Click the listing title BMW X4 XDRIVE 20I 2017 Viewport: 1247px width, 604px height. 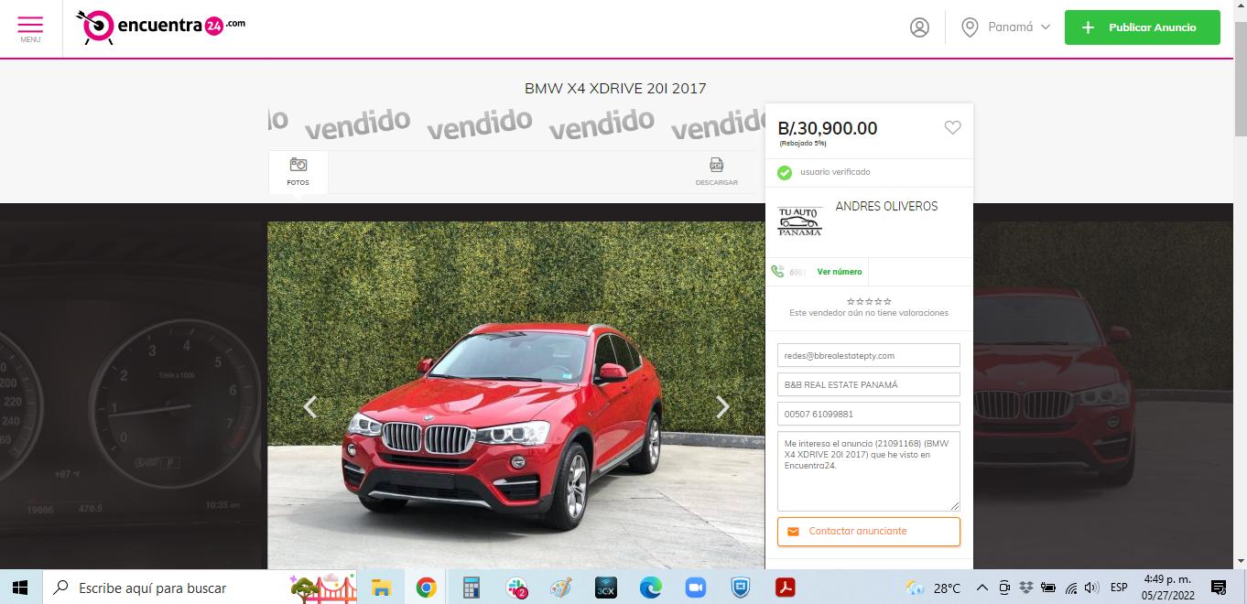tap(615, 89)
